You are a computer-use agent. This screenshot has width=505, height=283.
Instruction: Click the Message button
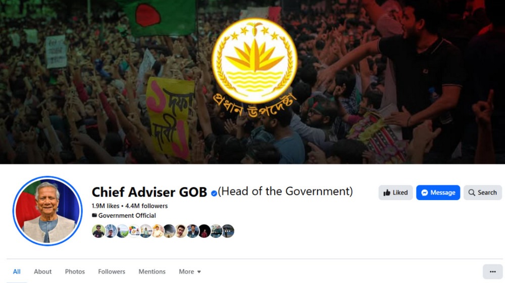(438, 193)
